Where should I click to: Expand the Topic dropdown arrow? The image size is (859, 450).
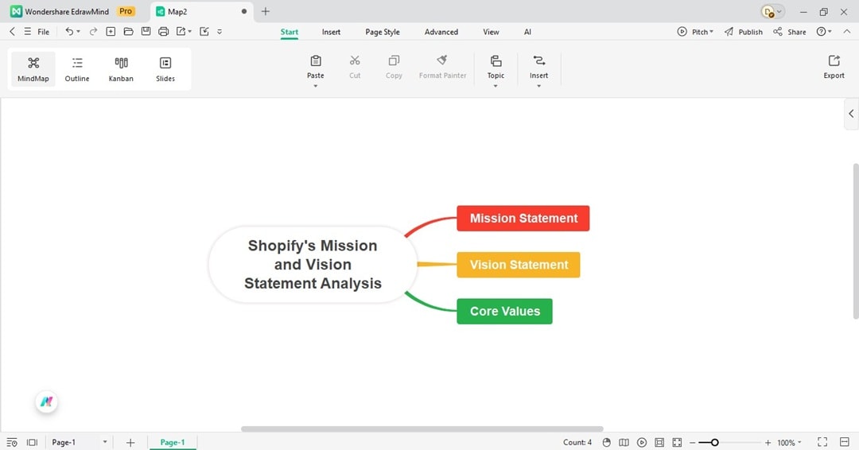tap(496, 86)
